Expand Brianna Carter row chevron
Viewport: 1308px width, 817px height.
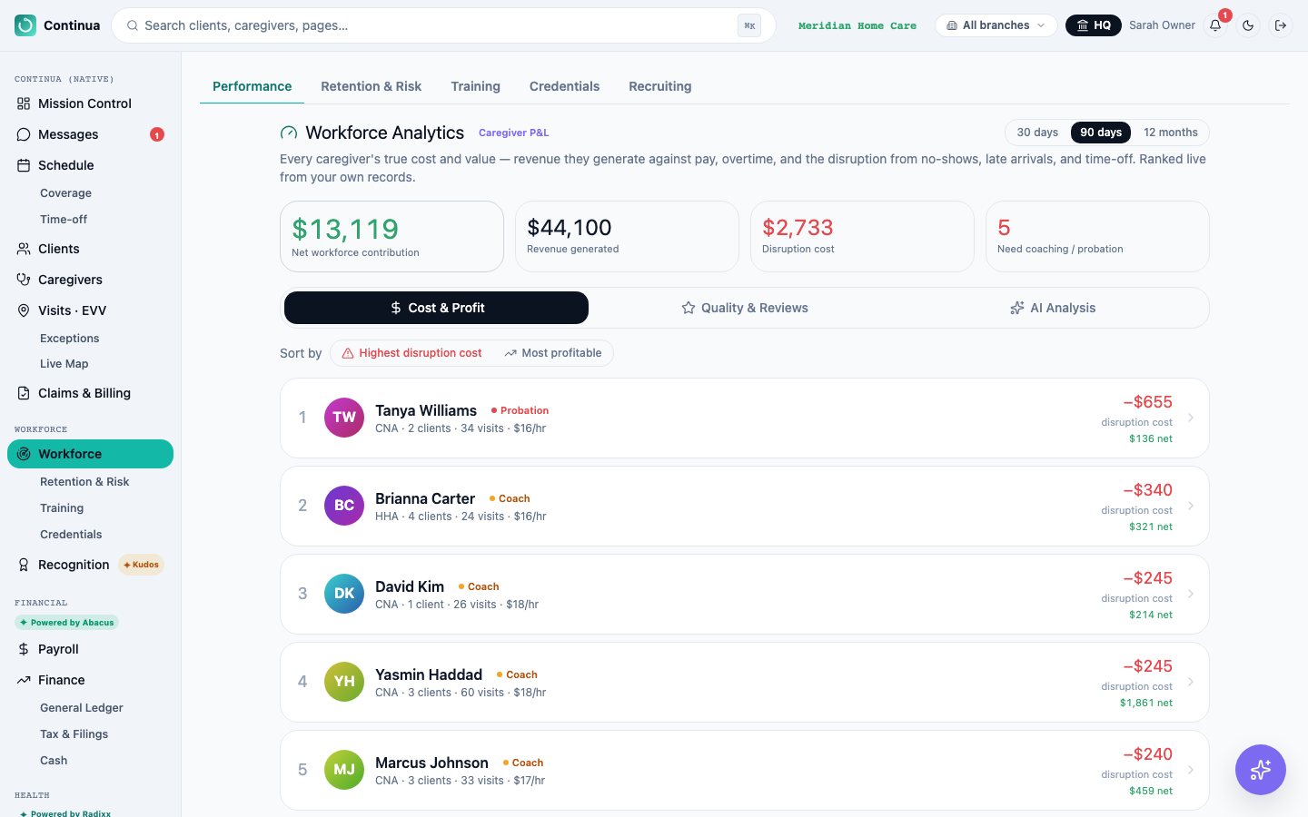[x=1191, y=506]
